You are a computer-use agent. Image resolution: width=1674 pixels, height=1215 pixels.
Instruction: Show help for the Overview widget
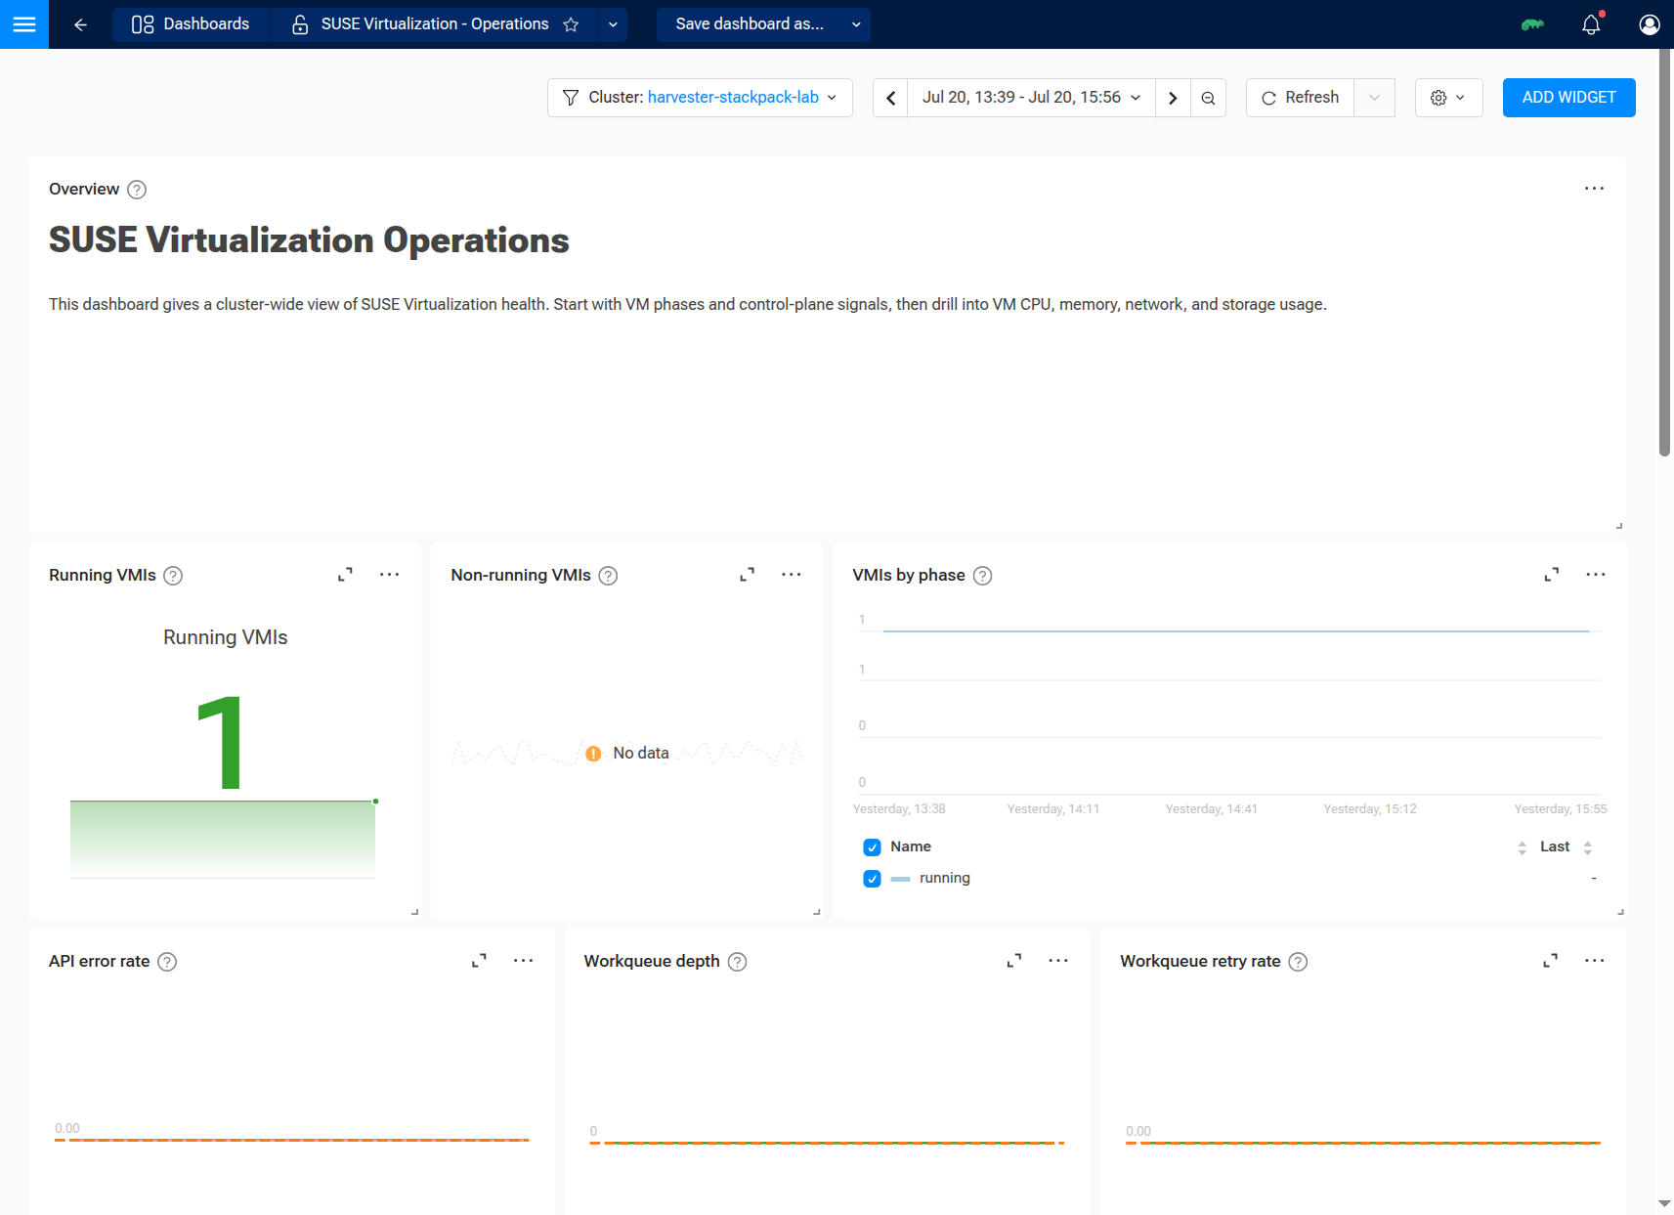(x=138, y=190)
